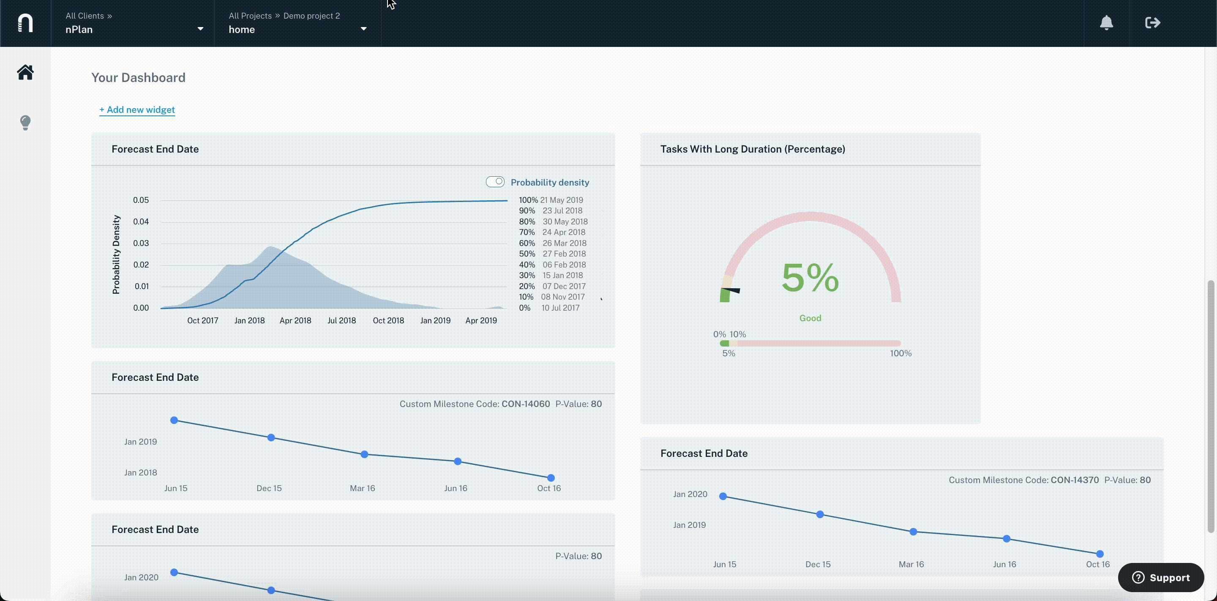
Task: Select Oct 16 point in CON-14060 chart
Action: click(551, 478)
